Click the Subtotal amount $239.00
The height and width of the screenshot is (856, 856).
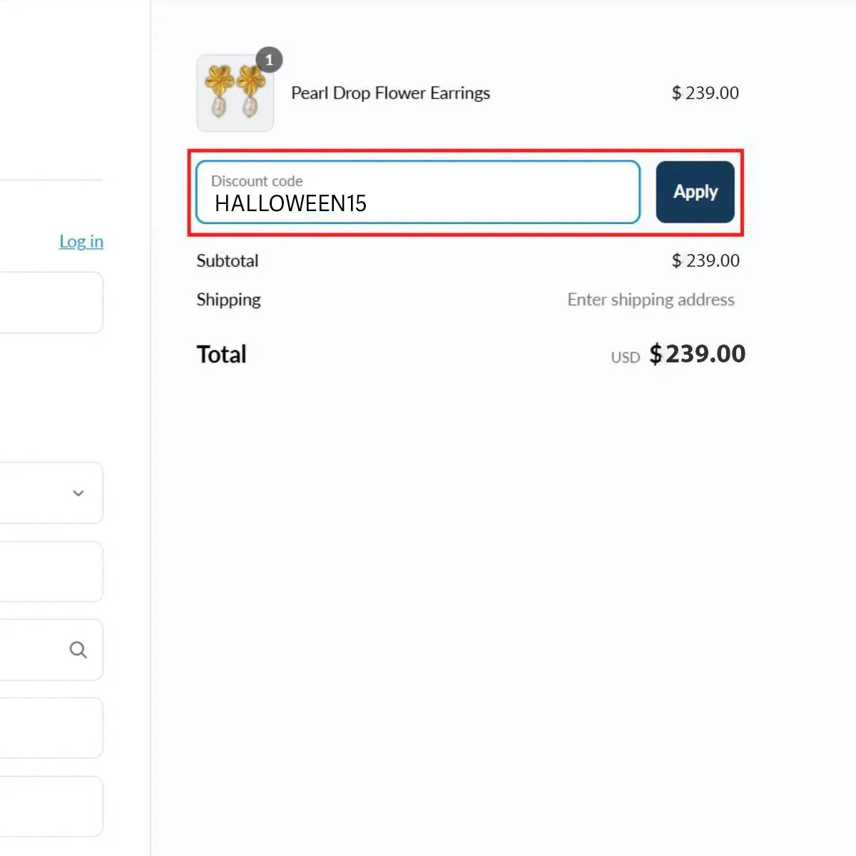pyautogui.click(x=705, y=261)
